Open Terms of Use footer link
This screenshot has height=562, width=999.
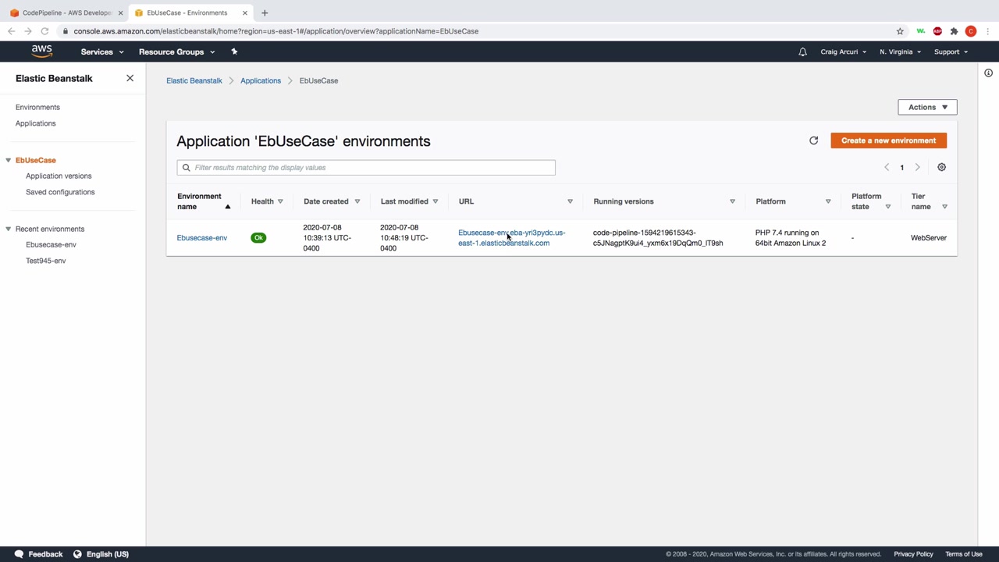pyautogui.click(x=964, y=554)
